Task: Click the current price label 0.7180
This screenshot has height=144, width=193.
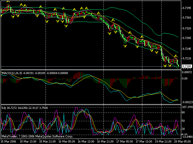Action: (x=187, y=66)
